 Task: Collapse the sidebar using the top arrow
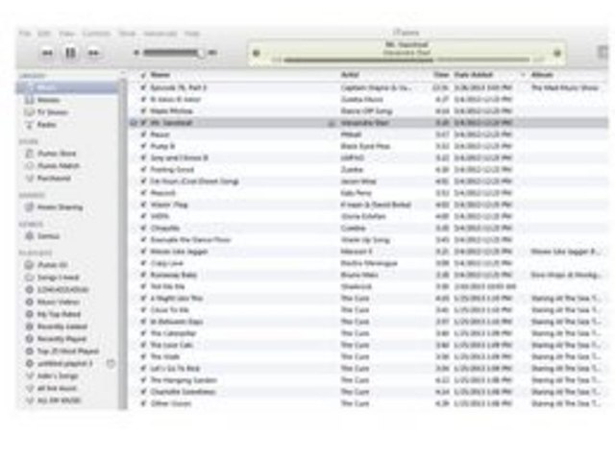(122, 74)
